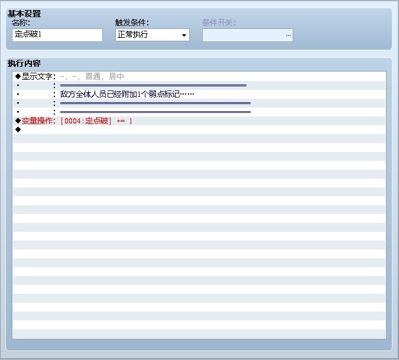Screen dimensions: 399x360
Task: Open the 触发条件 dropdown showing 正常执行
Action: [x=153, y=35]
